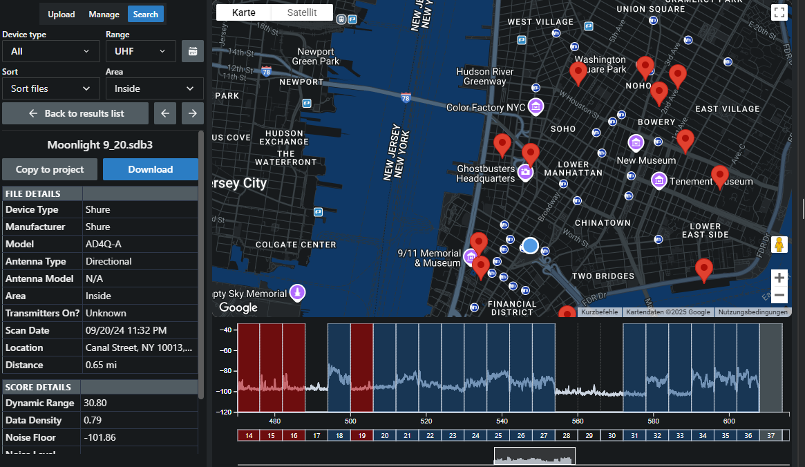The height and width of the screenshot is (467, 805).
Task: Click the Ghostbusters Headquarters camera pin
Action: tap(526, 172)
